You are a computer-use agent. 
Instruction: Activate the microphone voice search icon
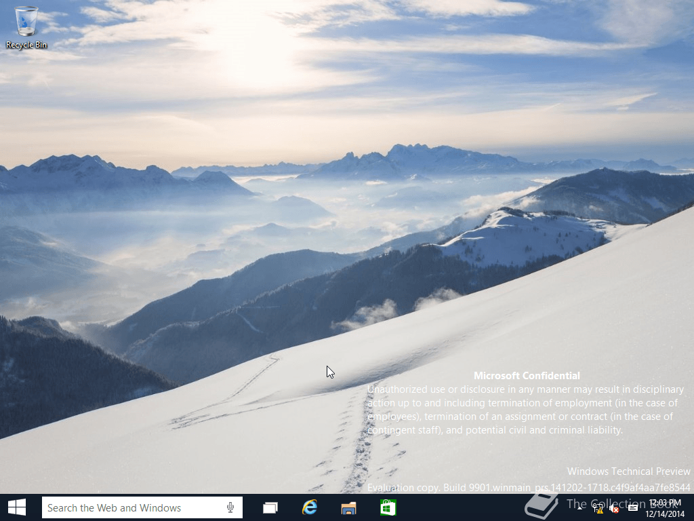230,507
